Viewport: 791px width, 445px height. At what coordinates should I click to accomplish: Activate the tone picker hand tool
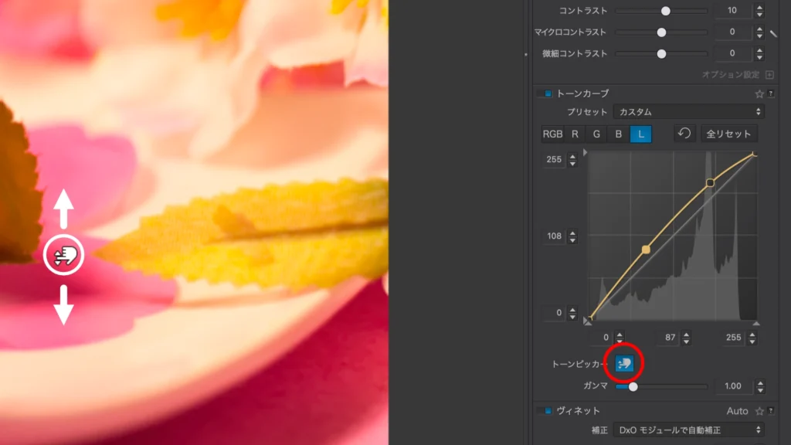(x=624, y=362)
